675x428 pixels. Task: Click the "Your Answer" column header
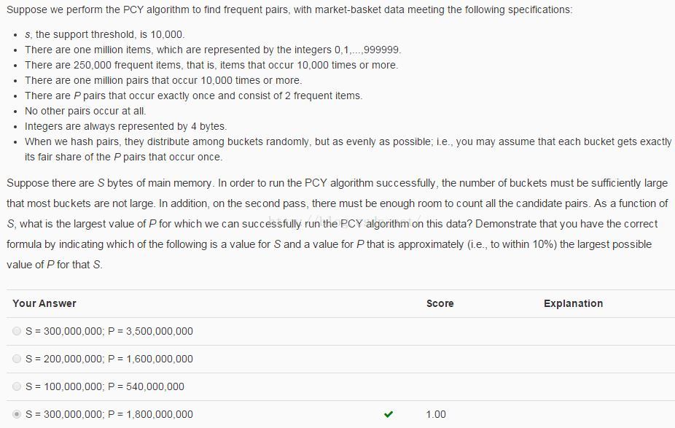coord(44,303)
